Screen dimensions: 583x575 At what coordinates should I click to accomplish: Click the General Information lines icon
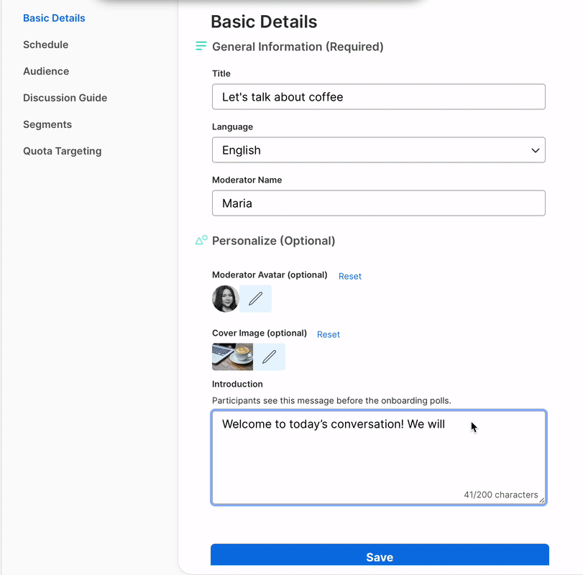201,46
